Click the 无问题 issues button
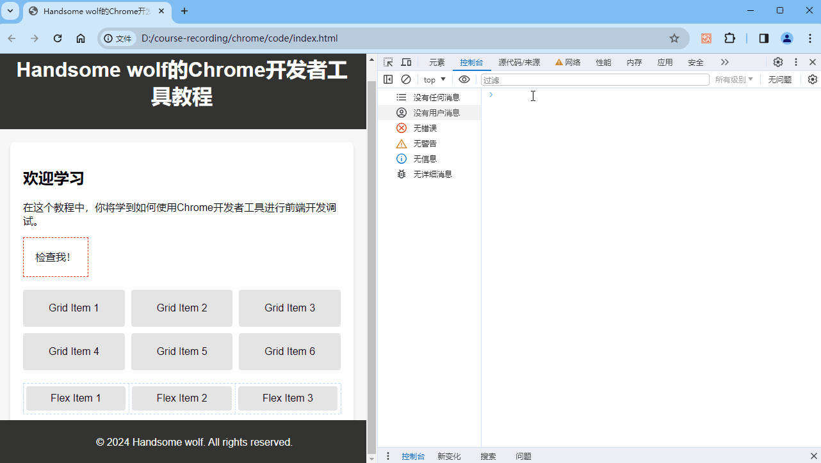 pos(780,79)
